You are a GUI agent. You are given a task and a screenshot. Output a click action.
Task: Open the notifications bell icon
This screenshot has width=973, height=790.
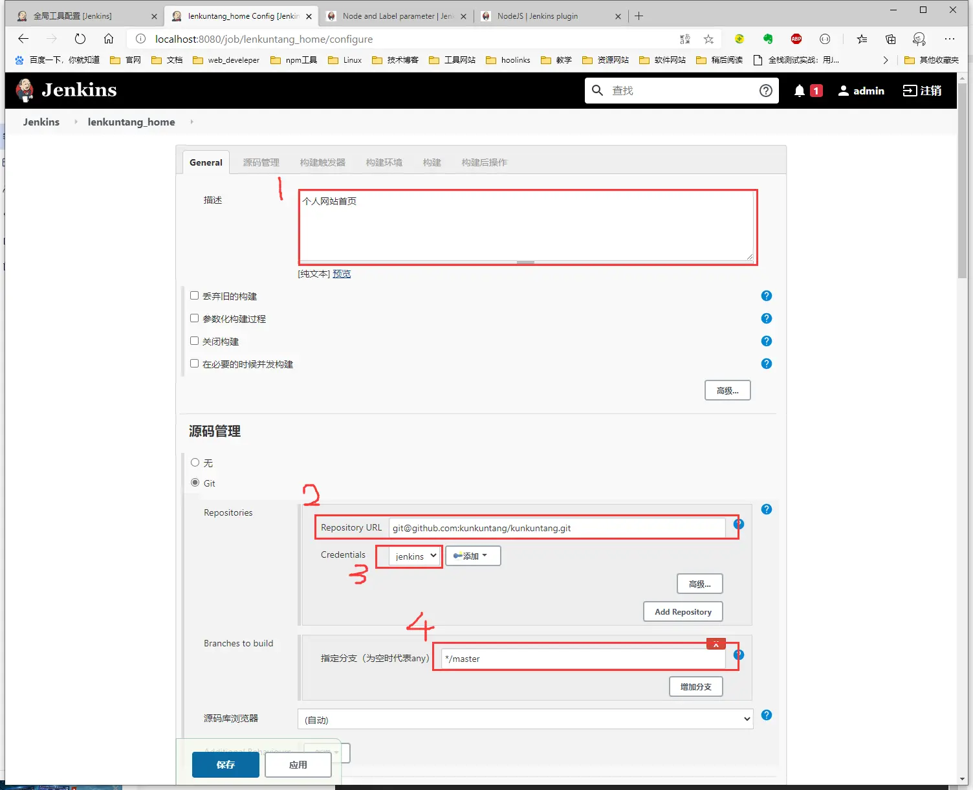point(800,91)
